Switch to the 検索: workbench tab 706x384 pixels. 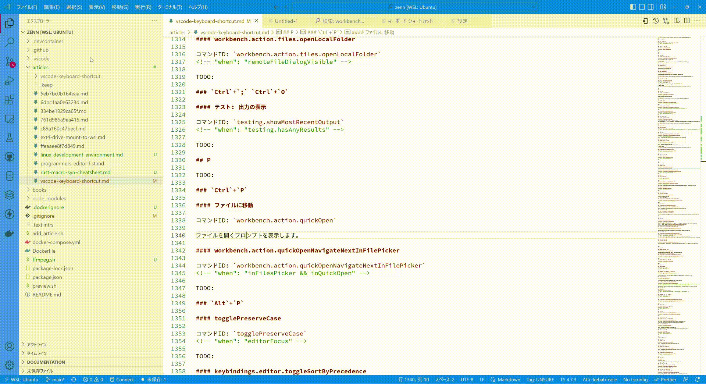tap(343, 21)
